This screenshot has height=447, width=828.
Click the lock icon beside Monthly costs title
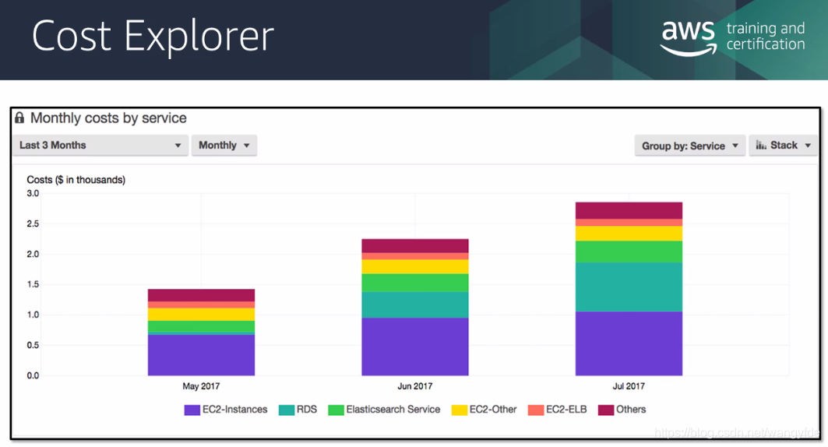click(19, 117)
